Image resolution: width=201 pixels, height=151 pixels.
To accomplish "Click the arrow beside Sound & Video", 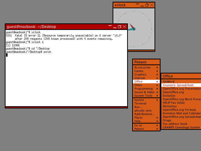I will [157, 92].
